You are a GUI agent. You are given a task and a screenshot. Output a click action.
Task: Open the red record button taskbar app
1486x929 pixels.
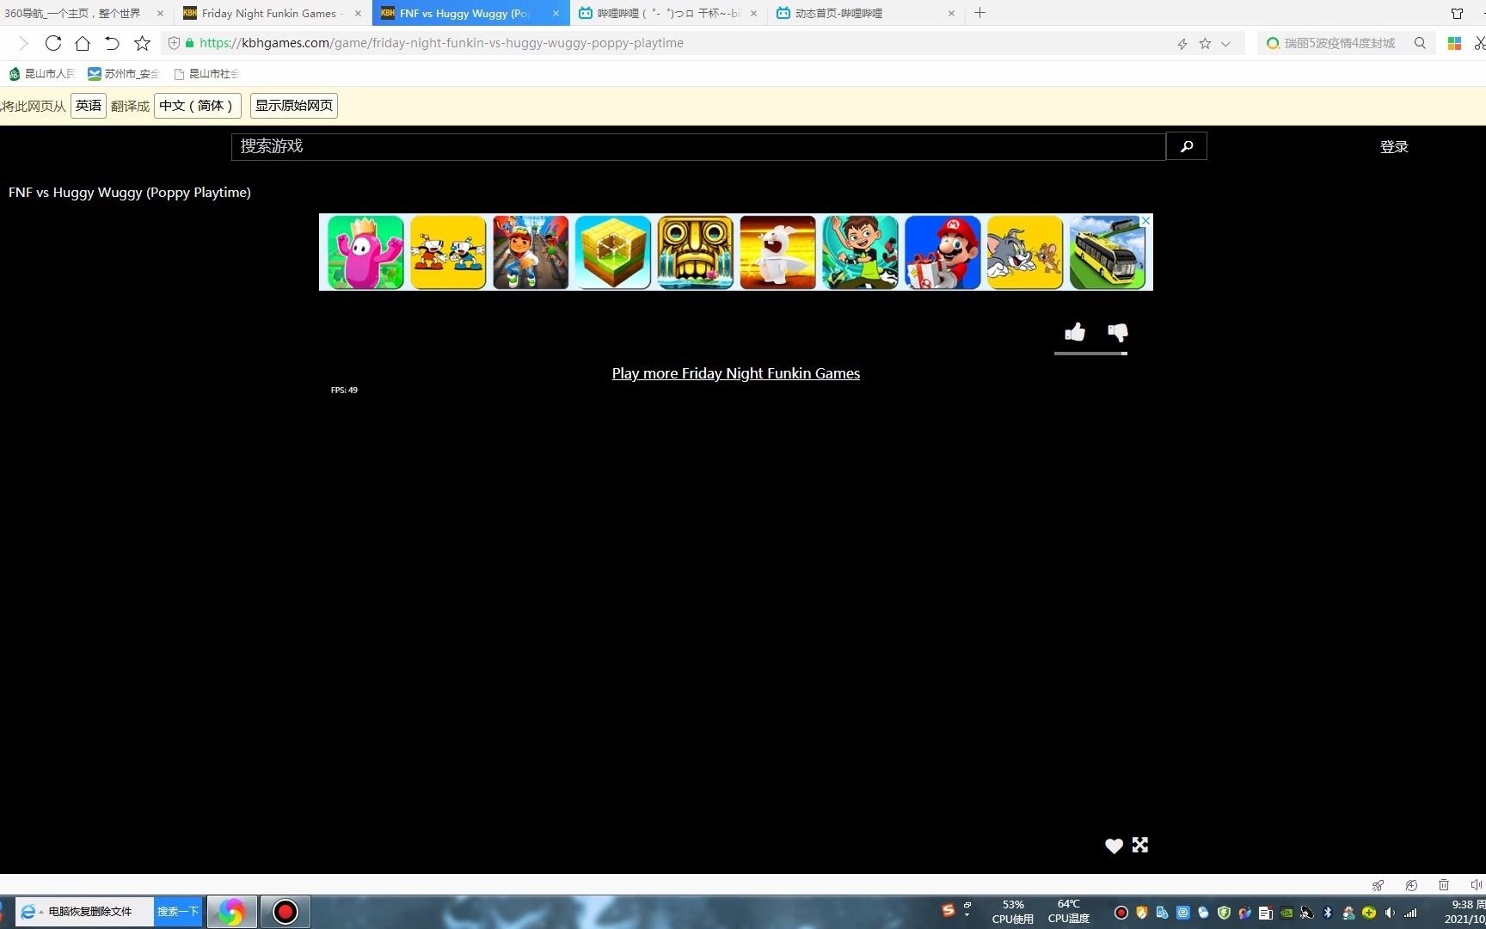(x=285, y=912)
